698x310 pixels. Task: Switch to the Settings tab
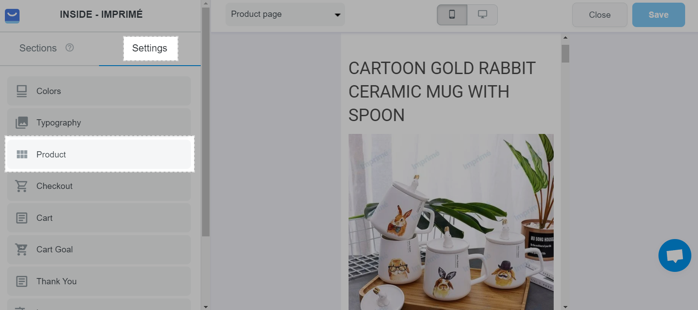(150, 48)
